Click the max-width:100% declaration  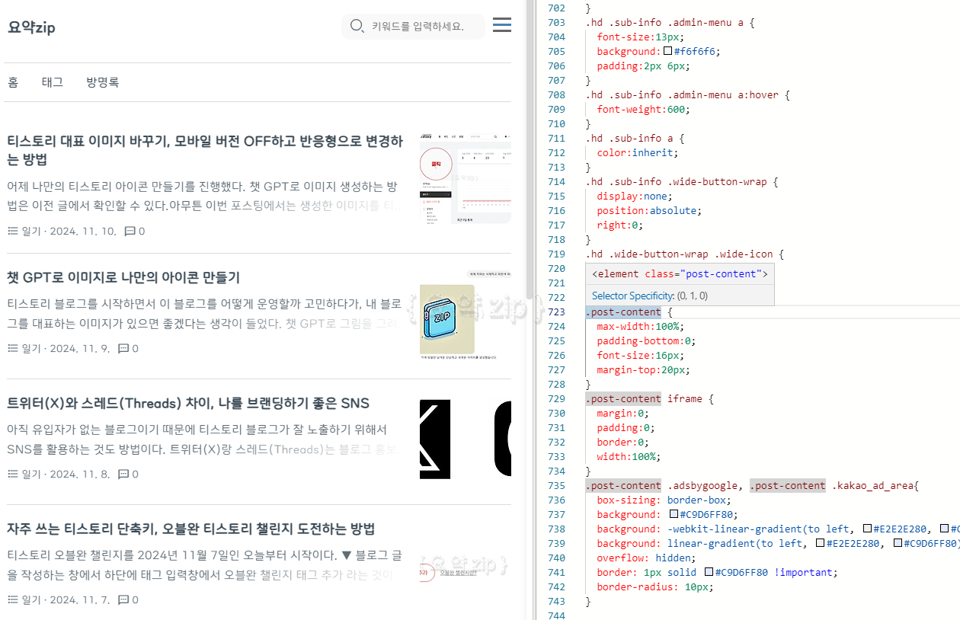click(640, 327)
